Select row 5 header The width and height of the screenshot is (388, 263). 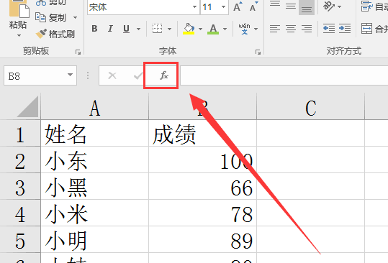point(20,240)
